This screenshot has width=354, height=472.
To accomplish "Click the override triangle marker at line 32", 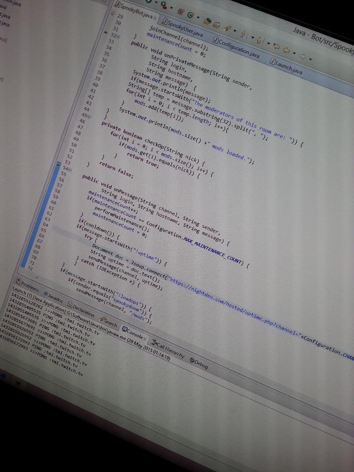I will click(106, 32).
